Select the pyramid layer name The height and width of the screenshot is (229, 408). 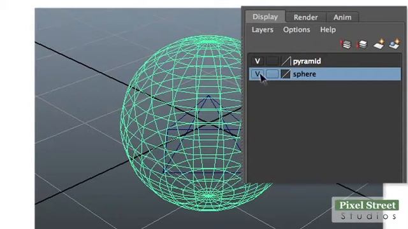[x=307, y=61]
